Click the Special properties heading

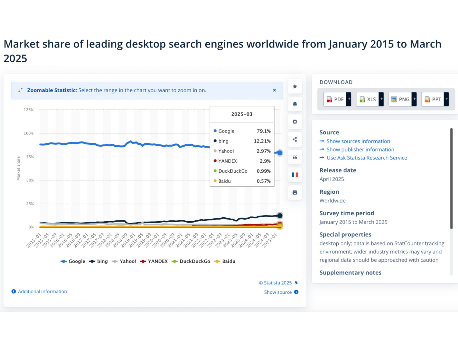point(346,235)
